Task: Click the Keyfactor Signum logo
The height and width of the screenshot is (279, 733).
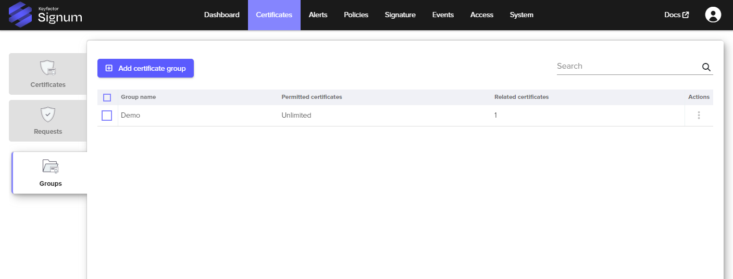Action: [x=45, y=15]
